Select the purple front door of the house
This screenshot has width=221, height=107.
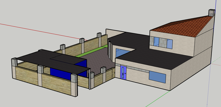(x=123, y=73)
